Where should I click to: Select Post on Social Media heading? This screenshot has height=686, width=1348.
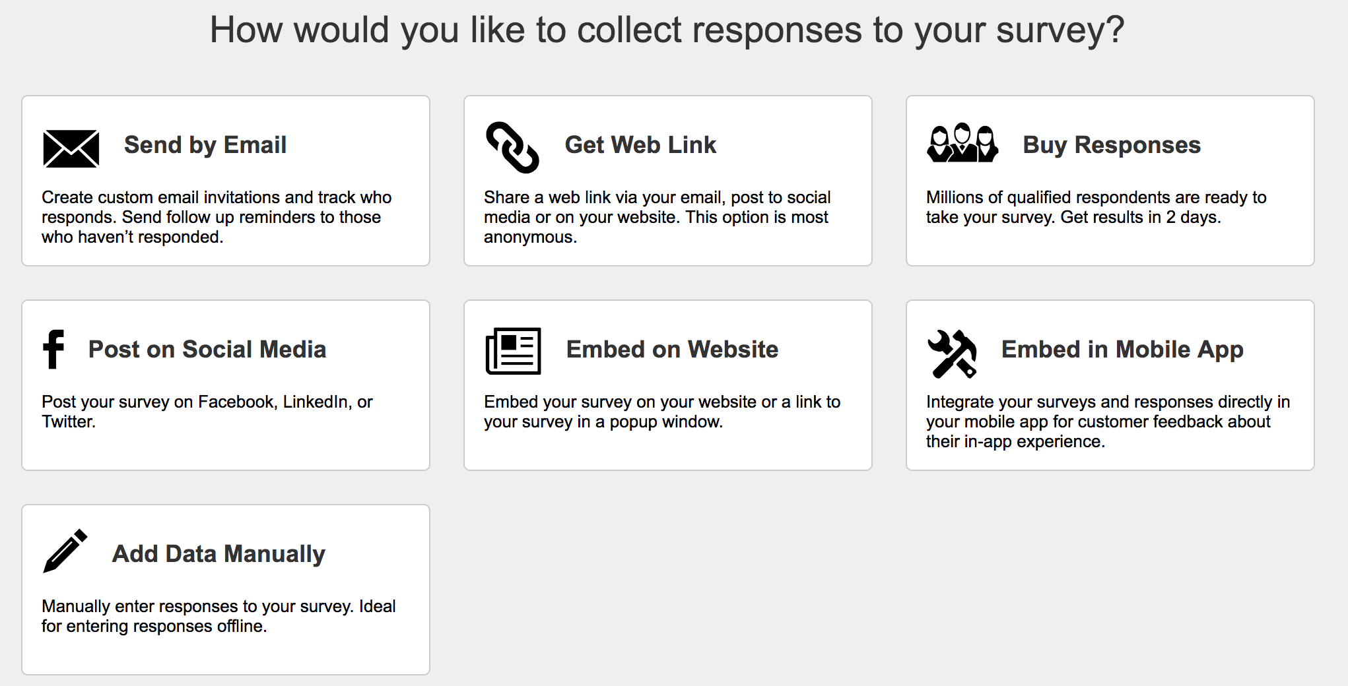pos(207,350)
